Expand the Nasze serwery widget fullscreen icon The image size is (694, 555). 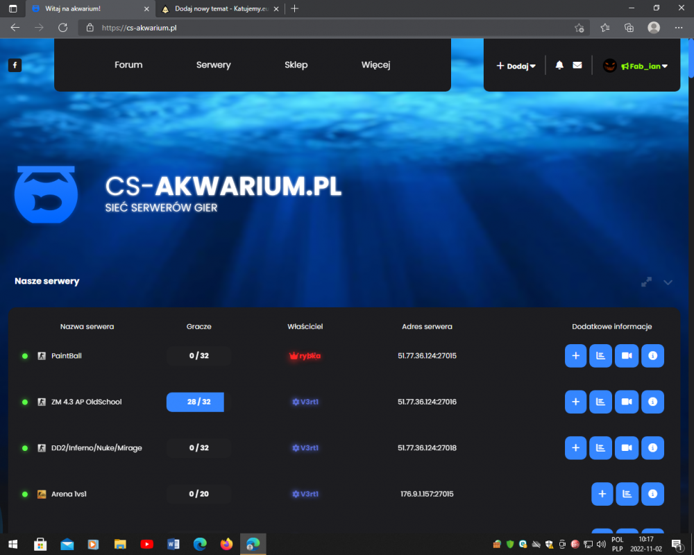(x=646, y=282)
